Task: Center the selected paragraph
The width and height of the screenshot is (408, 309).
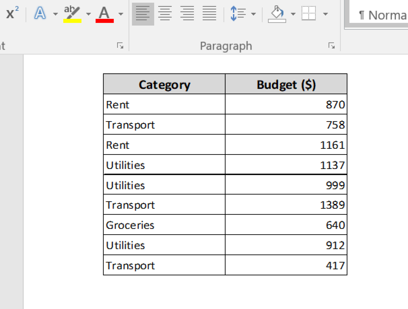Action: [165, 13]
